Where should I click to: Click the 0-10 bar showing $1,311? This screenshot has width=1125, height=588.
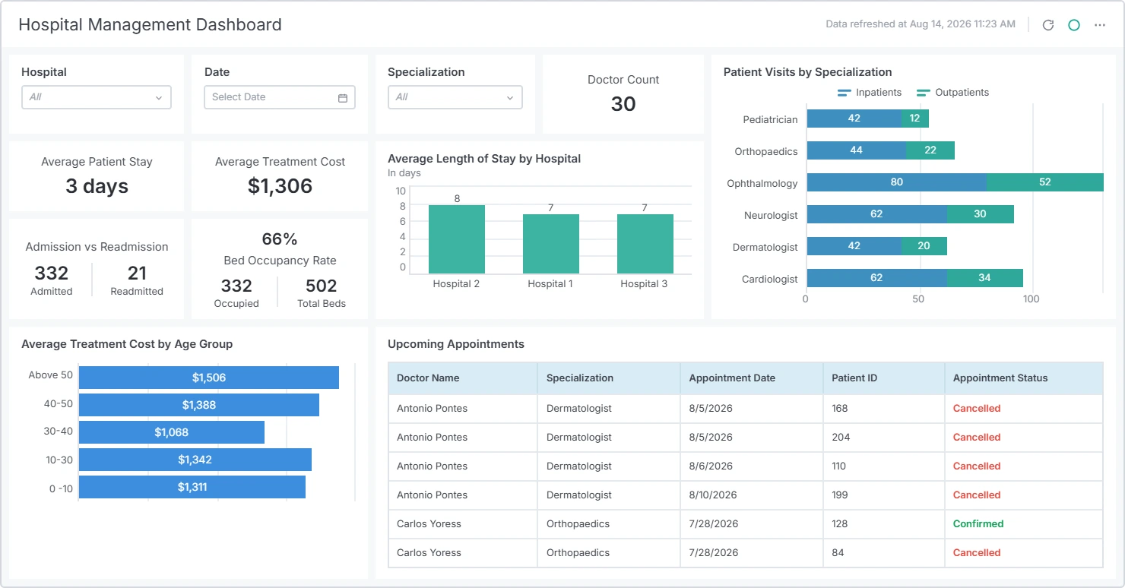tap(192, 487)
